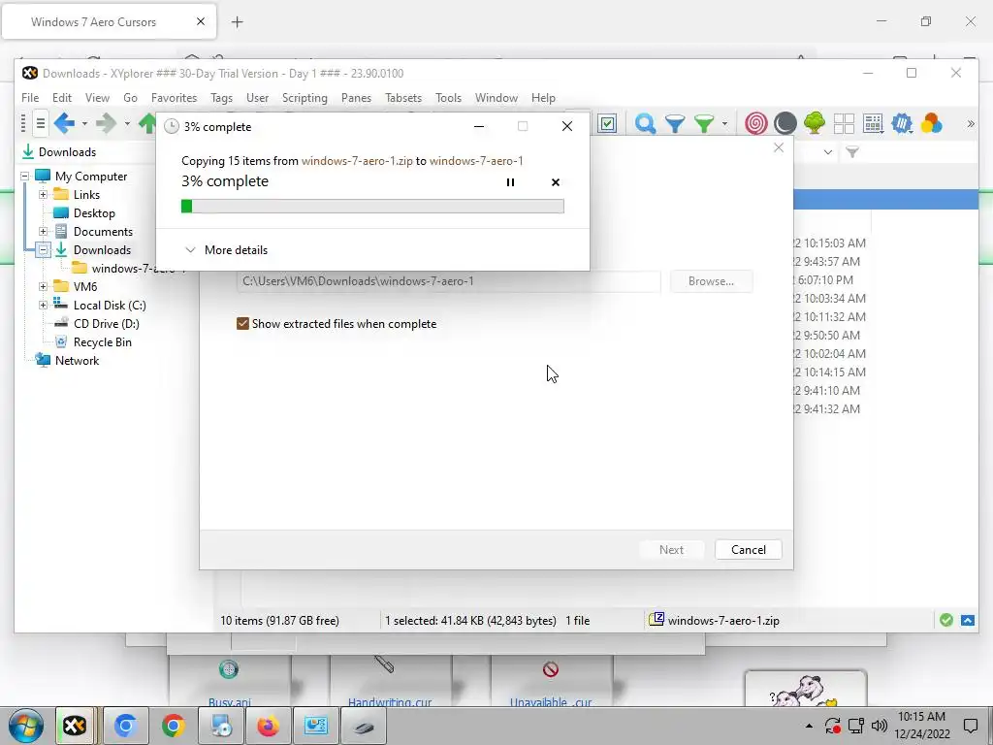Expand the Local Disk (C:) node
The height and width of the screenshot is (745, 993).
tap(43, 305)
